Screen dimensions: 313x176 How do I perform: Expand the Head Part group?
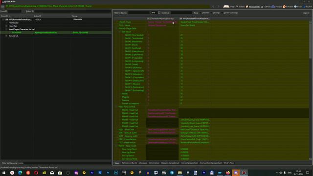6,26
